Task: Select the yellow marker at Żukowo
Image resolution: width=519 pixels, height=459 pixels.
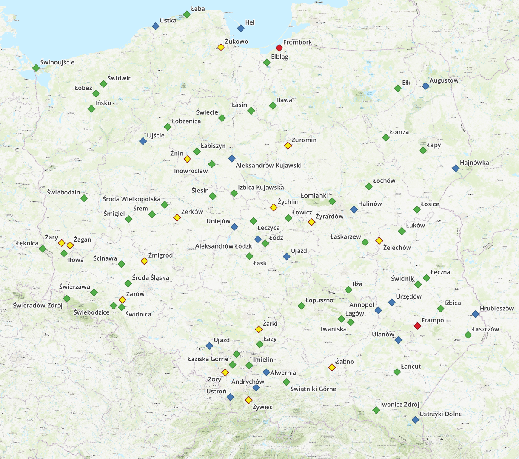Action: tap(221, 47)
